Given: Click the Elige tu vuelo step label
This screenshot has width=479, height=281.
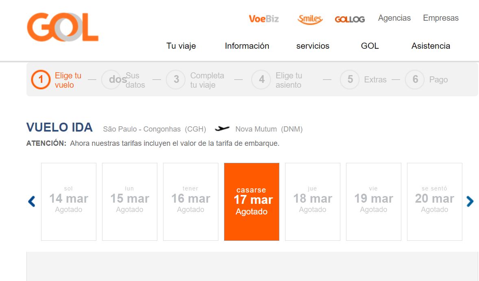Looking at the screenshot, I should [x=68, y=80].
